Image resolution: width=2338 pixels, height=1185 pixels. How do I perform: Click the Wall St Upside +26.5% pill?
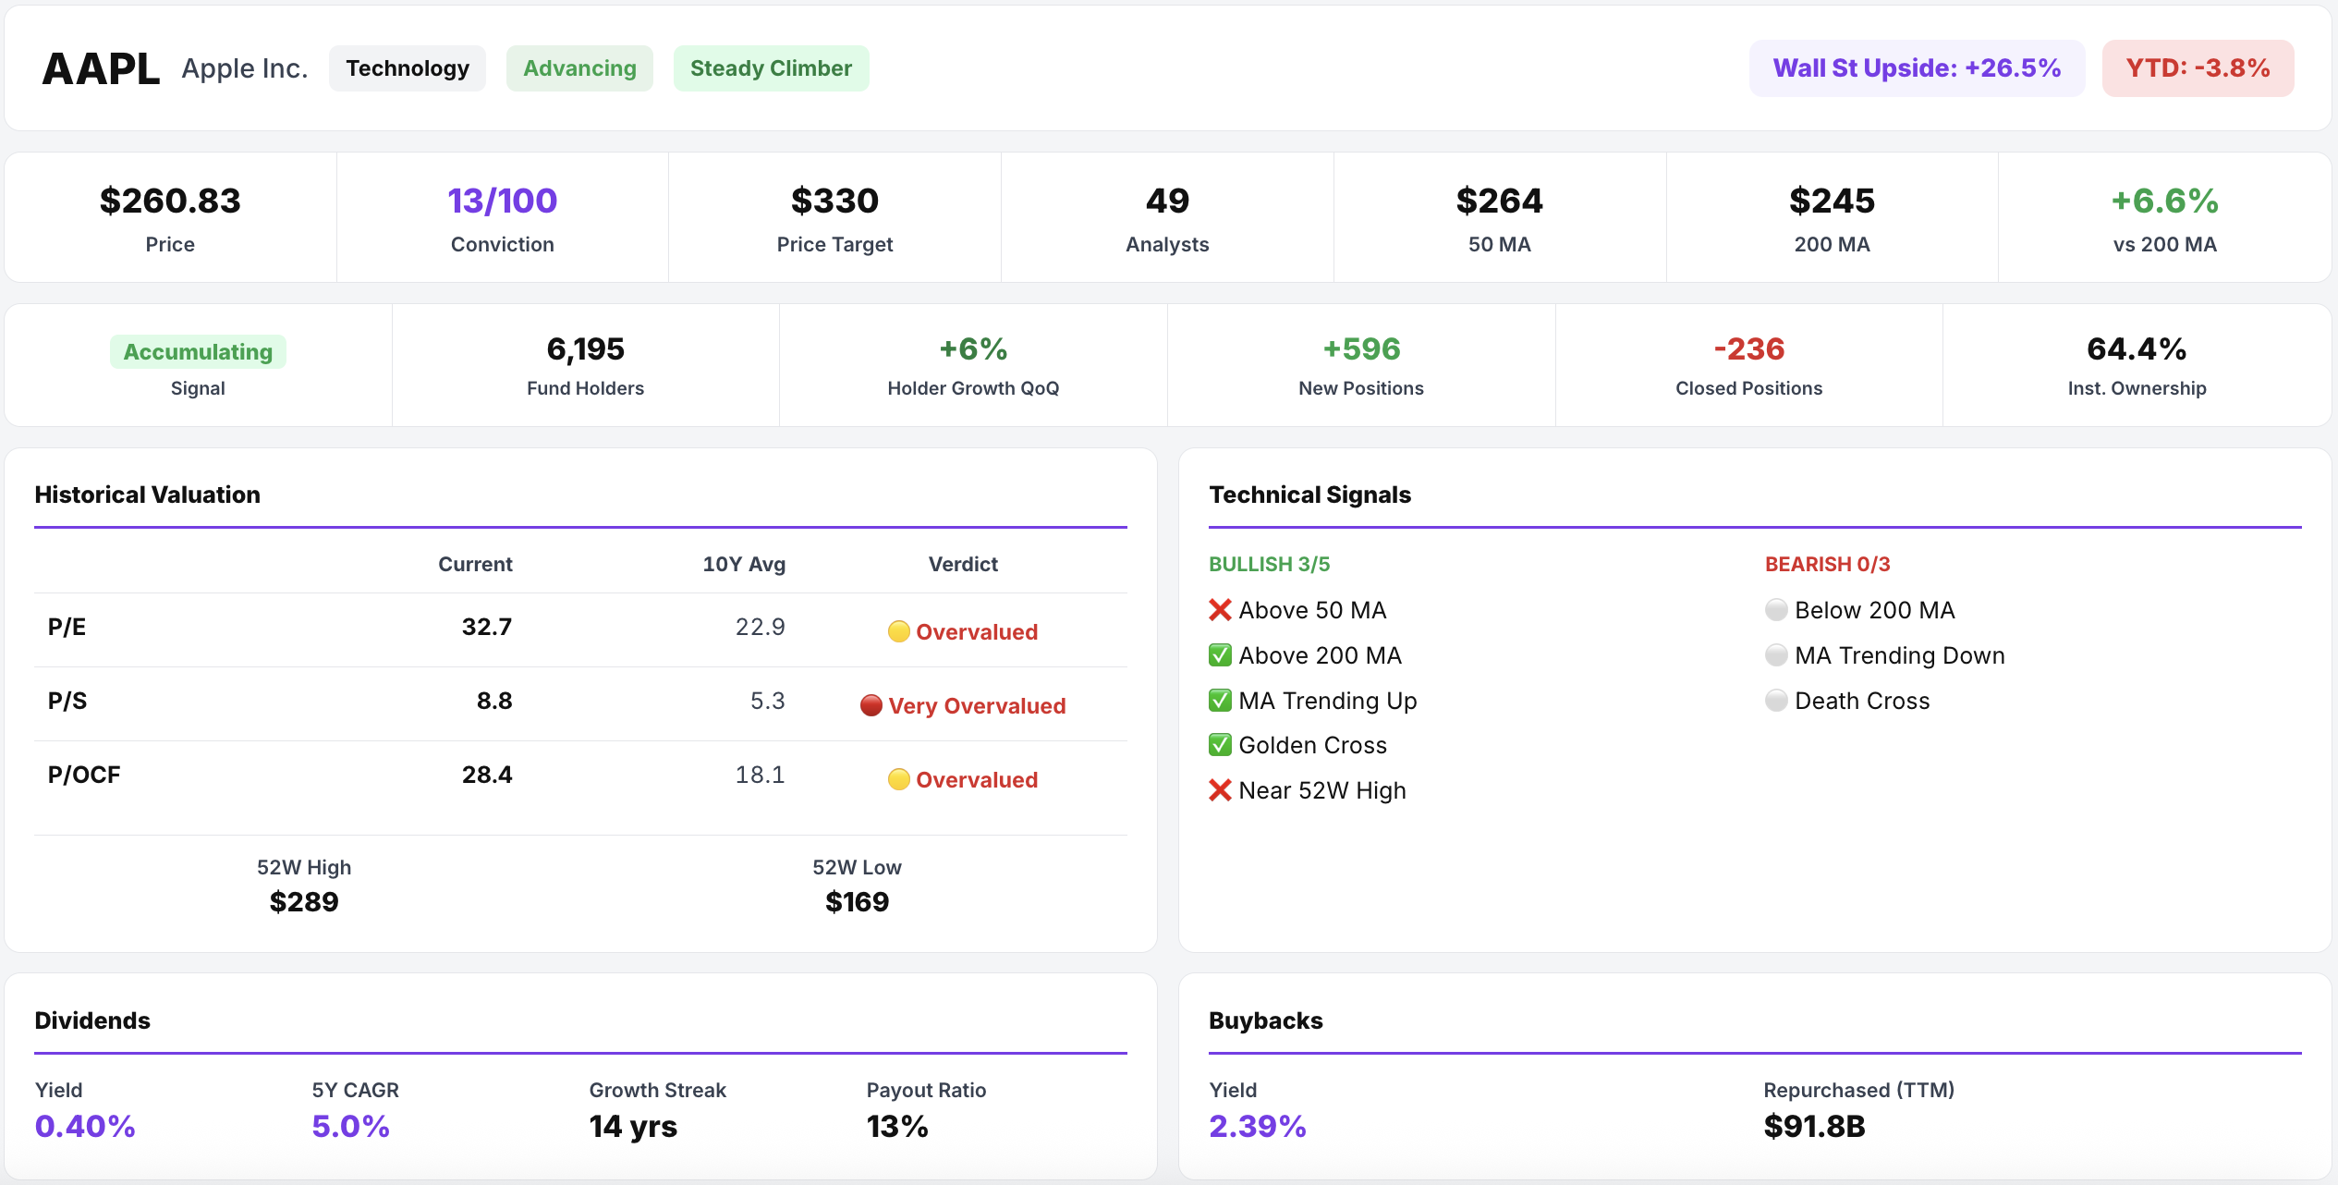point(1917,68)
